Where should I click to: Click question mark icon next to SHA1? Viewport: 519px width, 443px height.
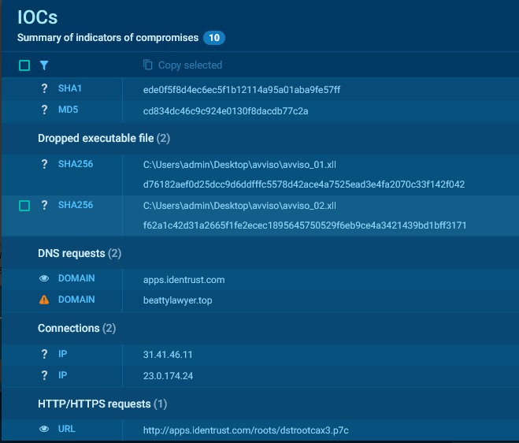[44, 88]
